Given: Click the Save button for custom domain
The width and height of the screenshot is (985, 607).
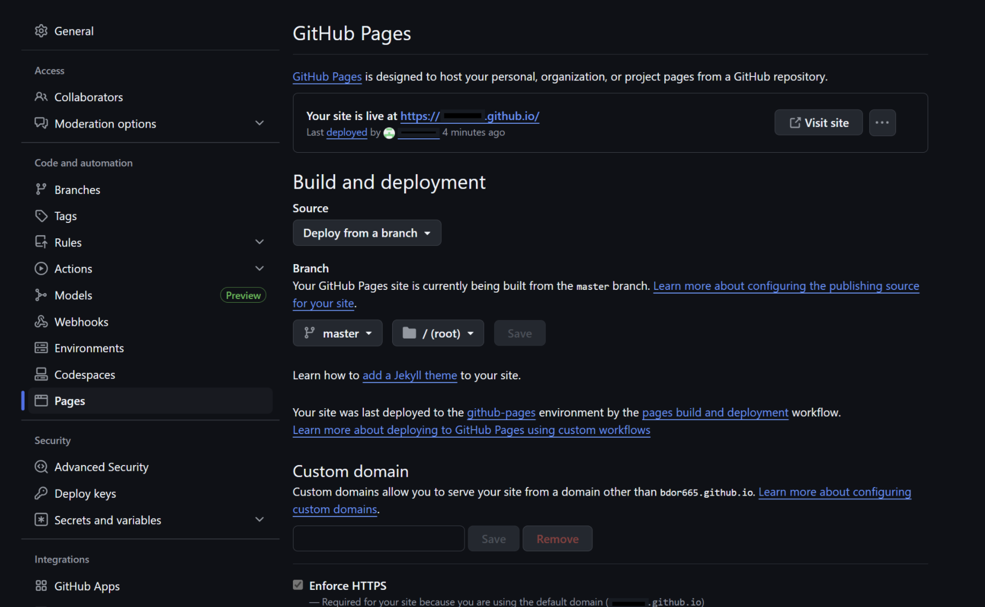Looking at the screenshot, I should [x=494, y=539].
